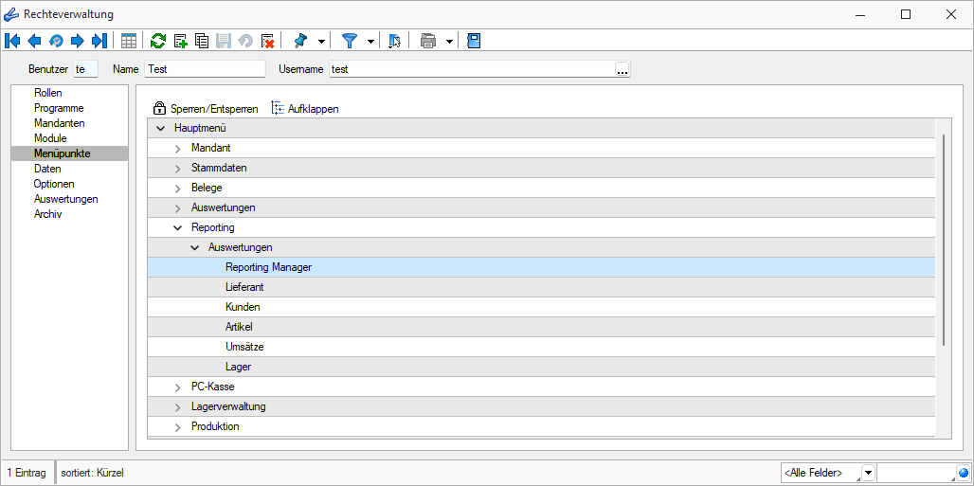Screen dimensions: 974x486
Task: Click the green refresh icon
Action: coord(158,41)
